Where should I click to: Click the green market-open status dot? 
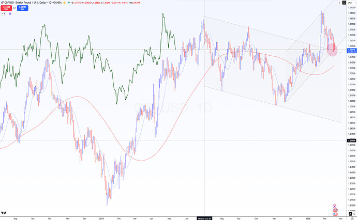coord(69,3)
